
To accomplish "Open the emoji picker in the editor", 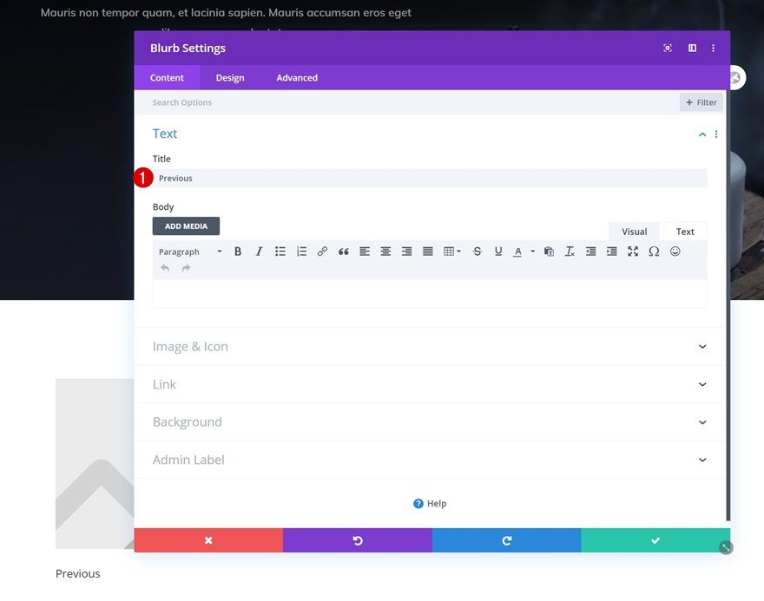I will point(675,251).
